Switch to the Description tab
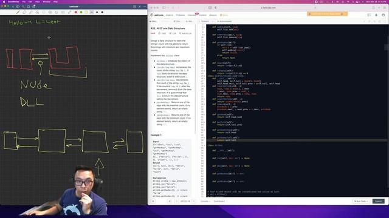The image size is (389, 218). click(x=153, y=21)
